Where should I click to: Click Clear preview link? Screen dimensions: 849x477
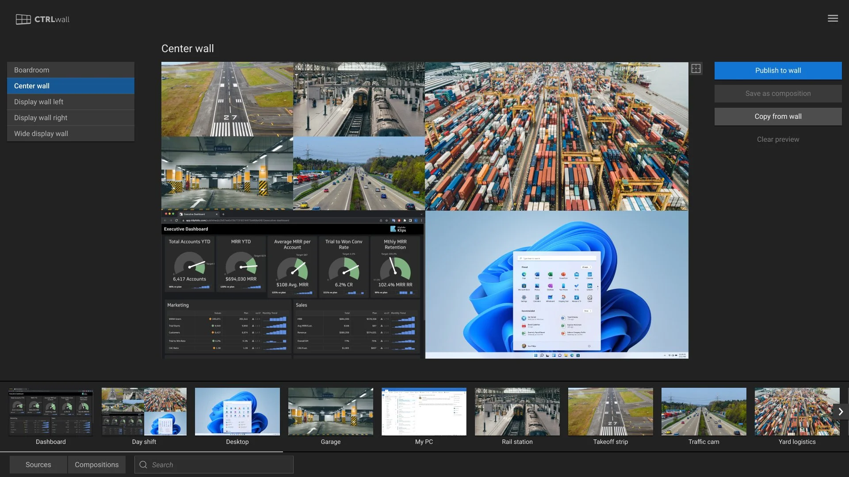(778, 140)
